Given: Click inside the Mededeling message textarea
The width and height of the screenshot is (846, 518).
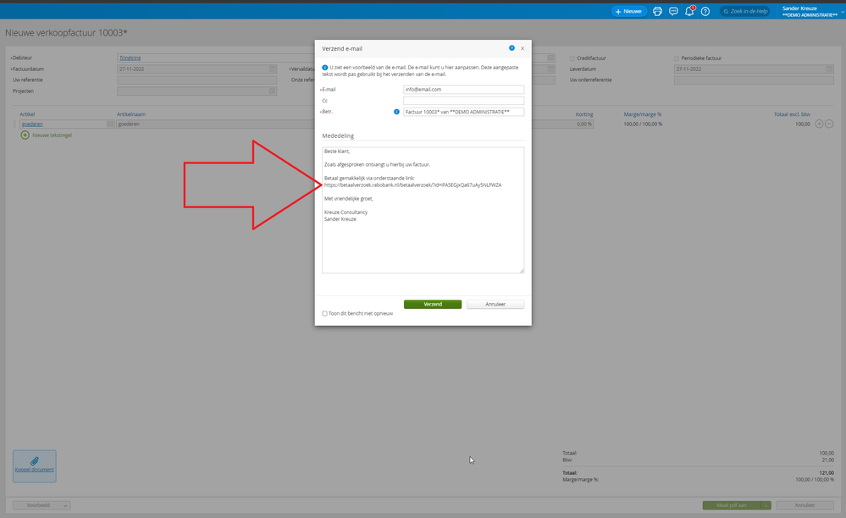Looking at the screenshot, I should point(423,210).
